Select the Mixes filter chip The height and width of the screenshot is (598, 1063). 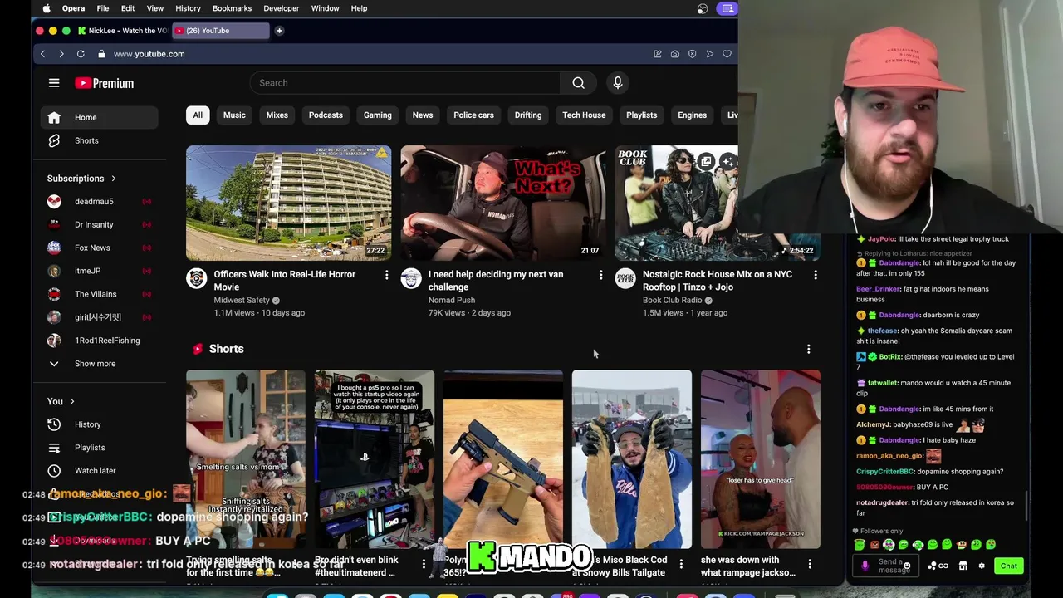point(277,115)
